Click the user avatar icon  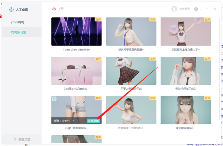[x=174, y=9]
